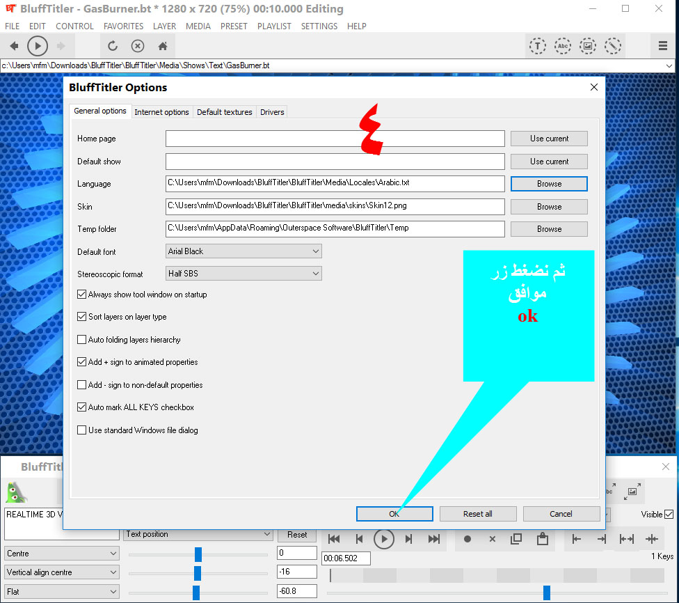The image size is (679, 603).
Task: Open the Text position property dropdown
Action: point(198,535)
